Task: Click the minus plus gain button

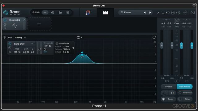Action: tap(177, 81)
